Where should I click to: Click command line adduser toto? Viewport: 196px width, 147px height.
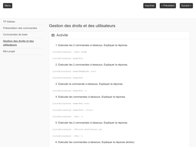pos(74,72)
